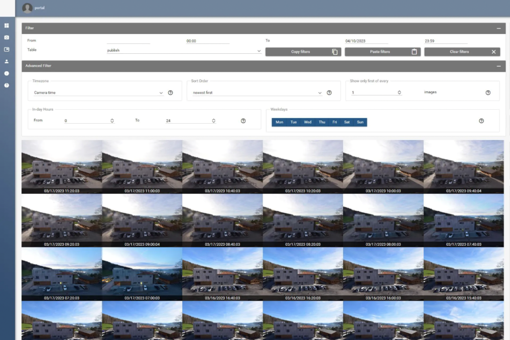Open the thumbnail dated 03/17/2023 11:20:03
The image size is (510, 340).
[x=62, y=167]
